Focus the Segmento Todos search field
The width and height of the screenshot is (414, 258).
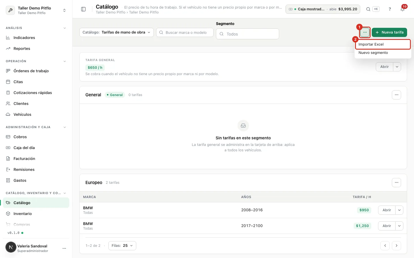click(x=248, y=34)
